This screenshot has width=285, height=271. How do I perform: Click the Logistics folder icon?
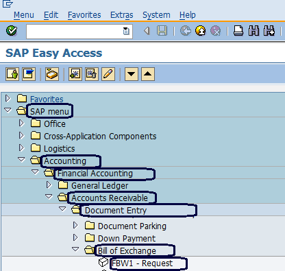[36, 148]
